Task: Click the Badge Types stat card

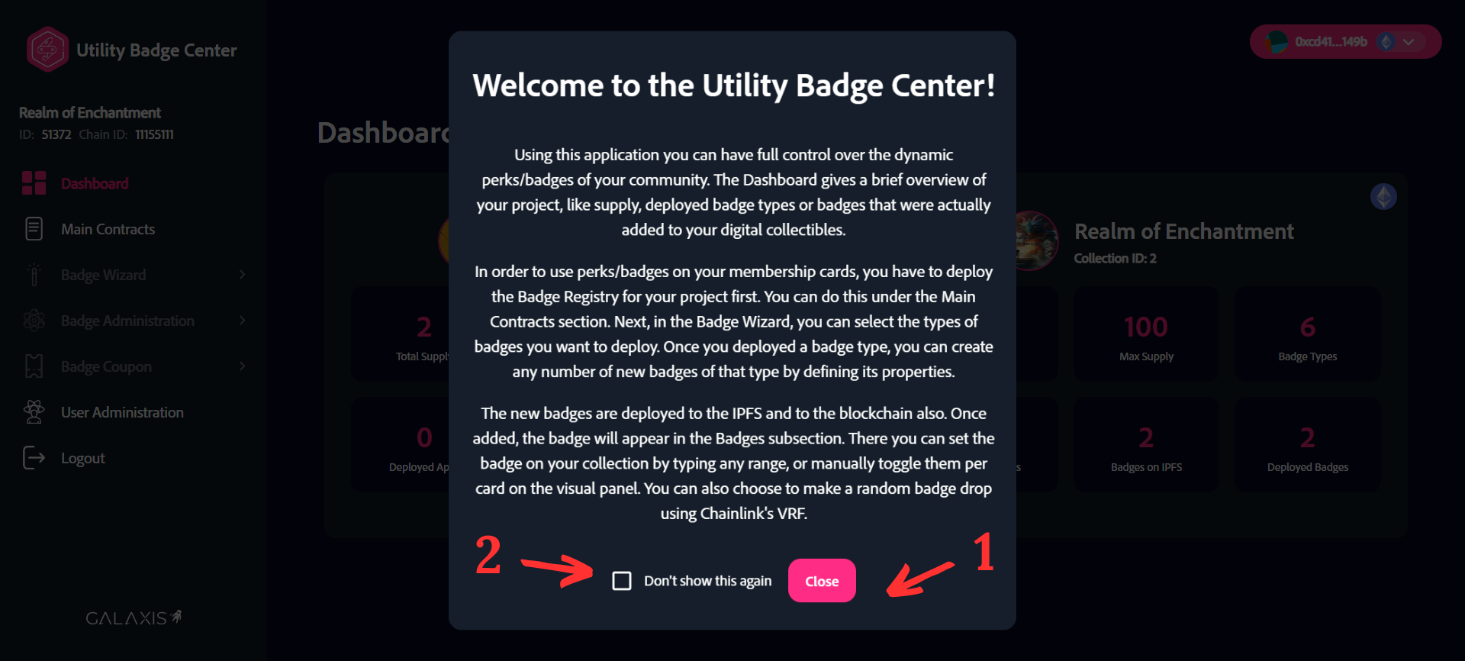Action: tap(1307, 334)
